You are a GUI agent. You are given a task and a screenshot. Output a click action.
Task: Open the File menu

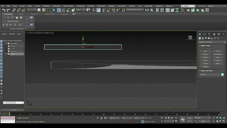2,6
